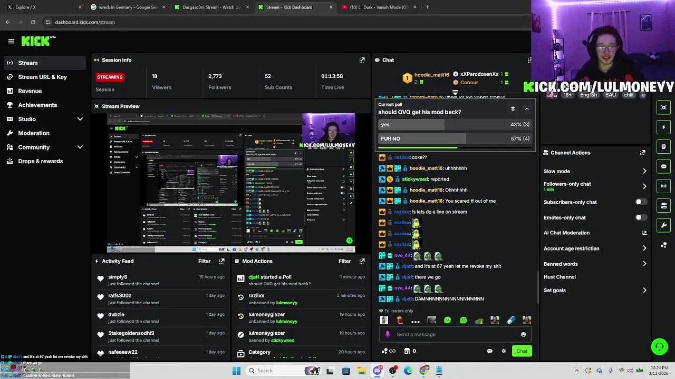Pop out the Channel Actions panel
The width and height of the screenshot is (675, 379).
click(x=642, y=153)
